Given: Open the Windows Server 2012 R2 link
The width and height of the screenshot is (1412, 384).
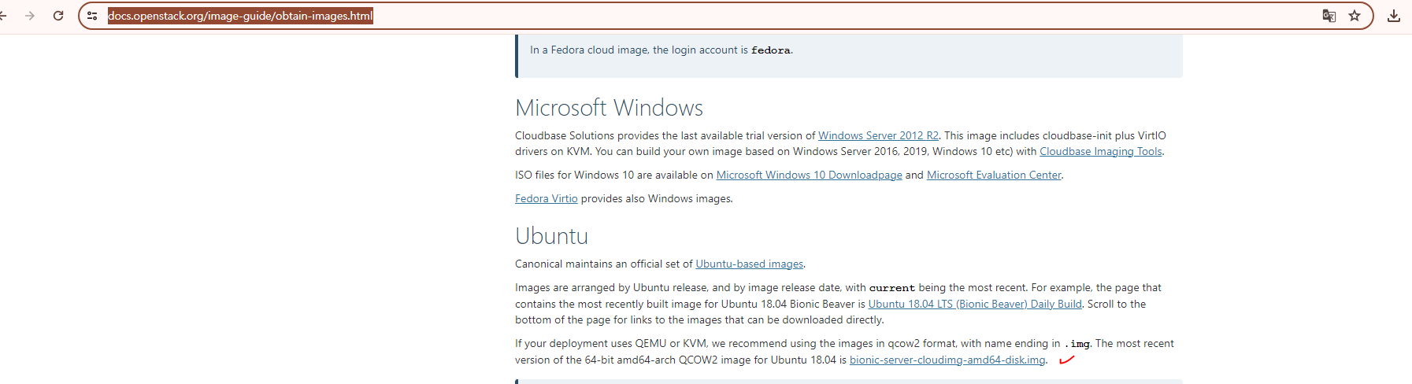Looking at the screenshot, I should [878, 135].
